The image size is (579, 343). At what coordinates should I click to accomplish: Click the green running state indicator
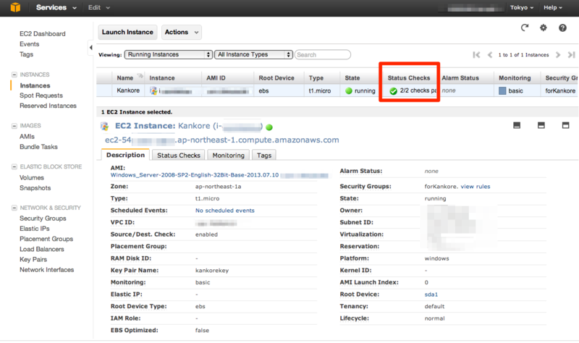pos(349,91)
